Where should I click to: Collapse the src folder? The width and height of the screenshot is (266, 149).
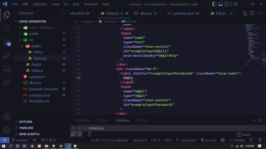[x=20, y=40]
